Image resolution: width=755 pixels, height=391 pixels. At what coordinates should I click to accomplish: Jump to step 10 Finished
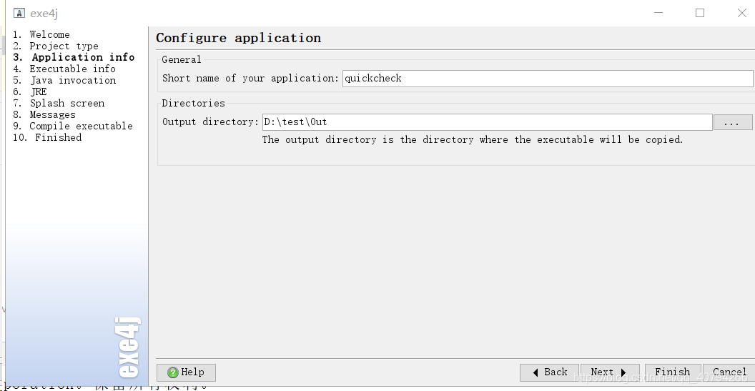tap(47, 138)
